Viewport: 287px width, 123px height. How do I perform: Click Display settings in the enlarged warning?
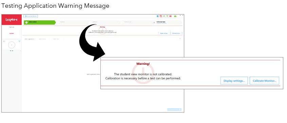click(x=234, y=81)
